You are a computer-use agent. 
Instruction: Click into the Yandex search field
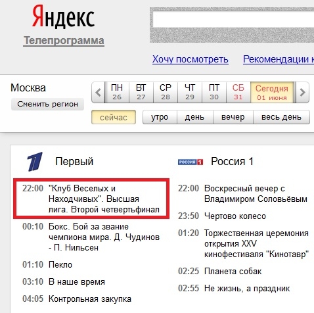click(x=233, y=19)
